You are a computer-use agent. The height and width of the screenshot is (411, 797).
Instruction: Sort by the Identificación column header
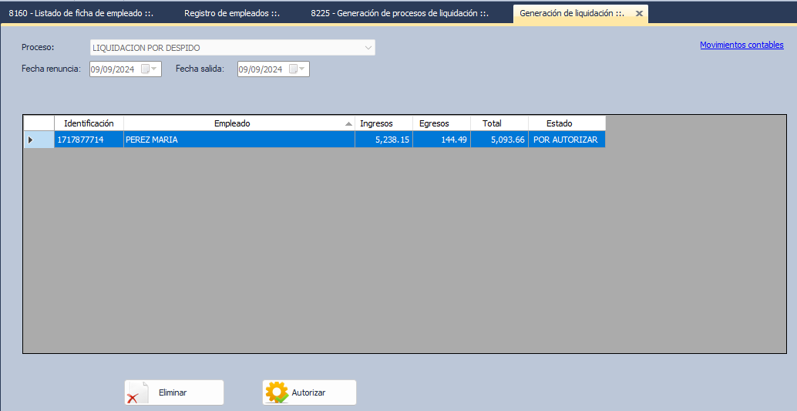pos(89,123)
